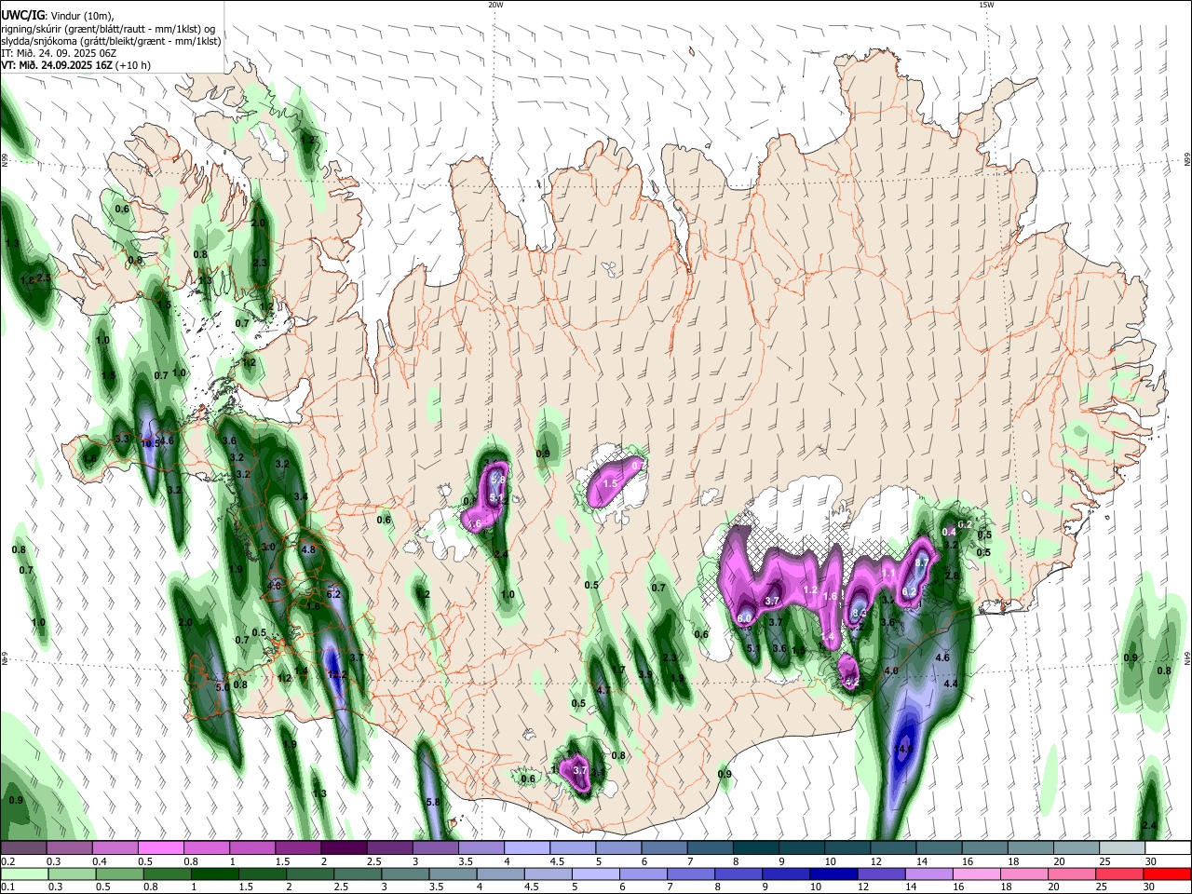Click the "0.2" label starting the upper legend
Image resolution: width=1192 pixels, height=894 pixels.
[7, 861]
